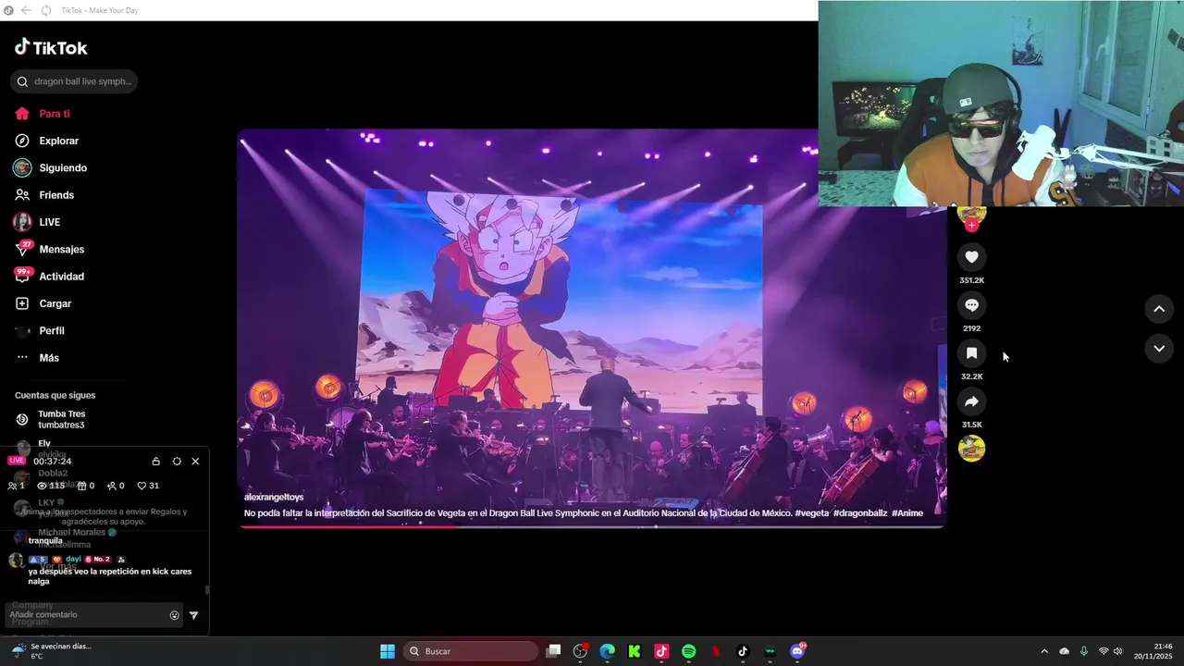
Task: Click the gifts count icon in live panel
Action: click(81, 486)
